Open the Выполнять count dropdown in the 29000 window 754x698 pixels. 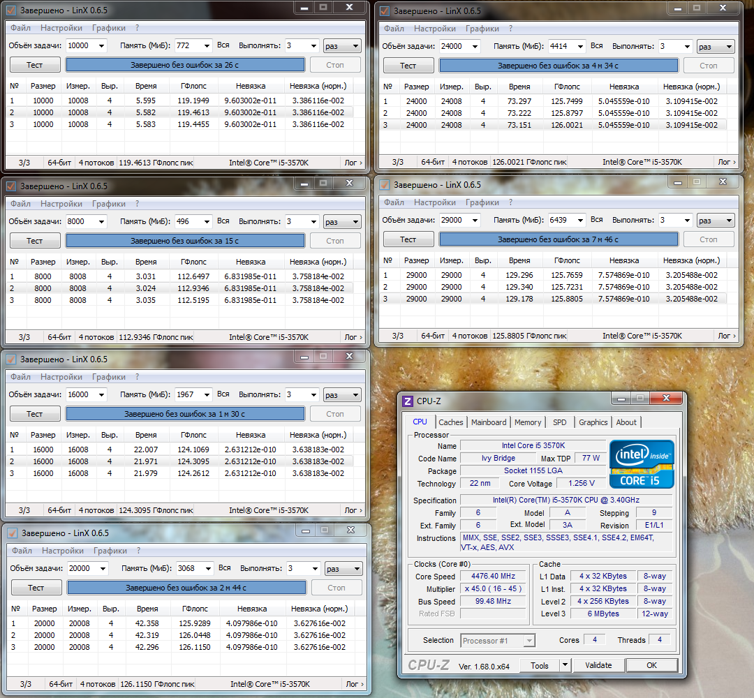pyautogui.click(x=687, y=220)
